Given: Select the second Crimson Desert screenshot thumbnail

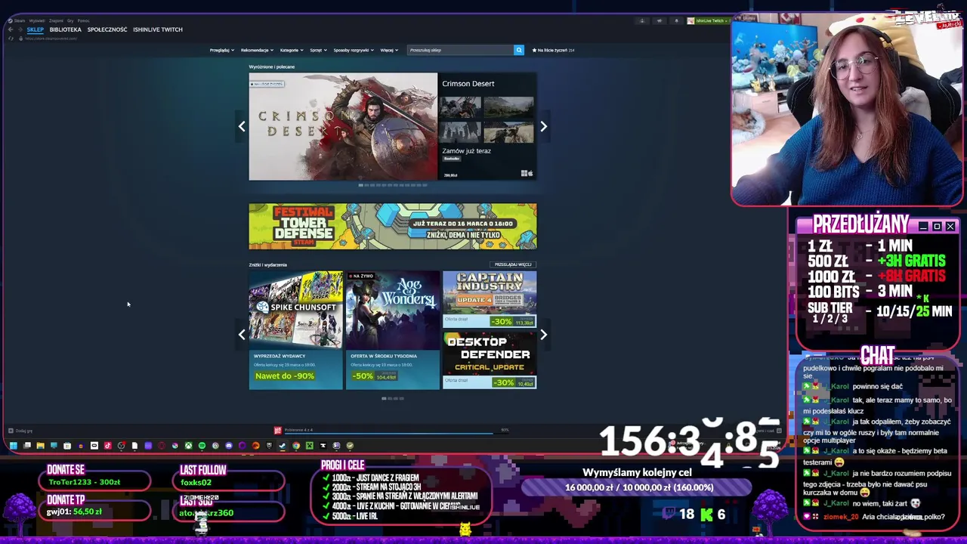Looking at the screenshot, I should click(x=508, y=107).
